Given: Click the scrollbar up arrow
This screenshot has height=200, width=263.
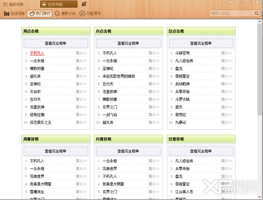Looking at the screenshot, I should click(259, 21).
